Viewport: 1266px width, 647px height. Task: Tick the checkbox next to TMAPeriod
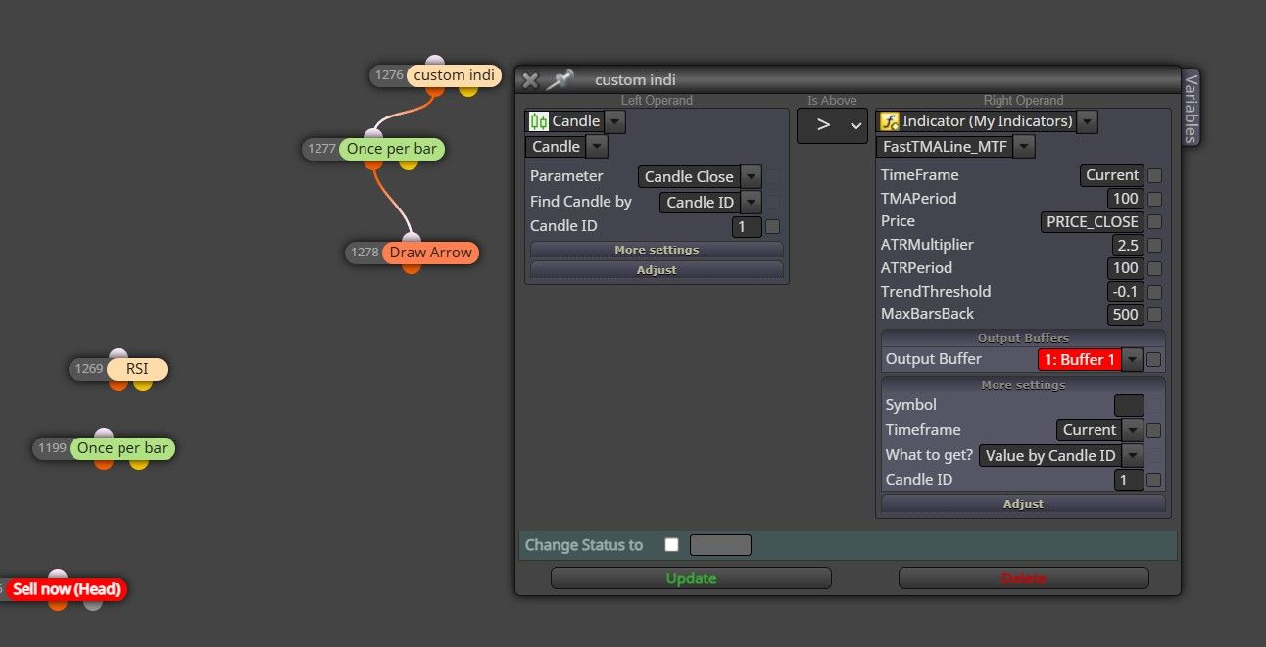click(1155, 199)
